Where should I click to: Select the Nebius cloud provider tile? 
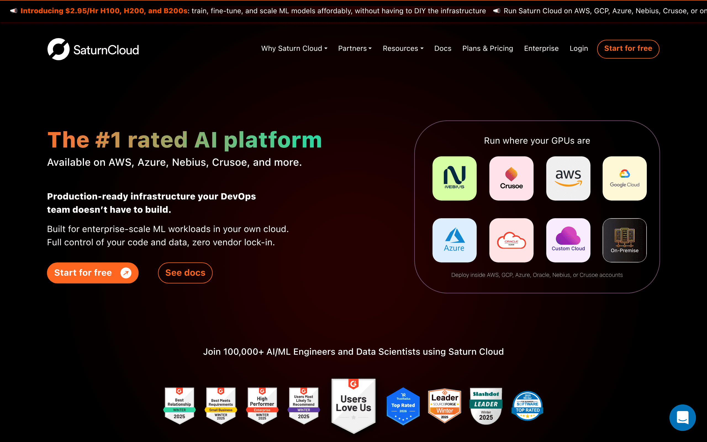tap(454, 178)
